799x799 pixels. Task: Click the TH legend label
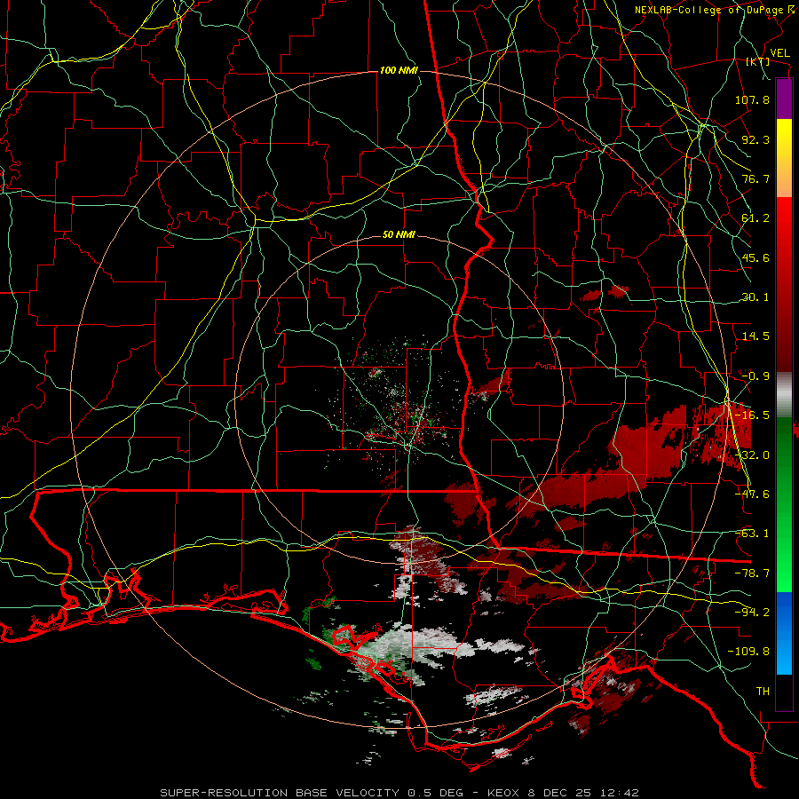click(x=763, y=691)
